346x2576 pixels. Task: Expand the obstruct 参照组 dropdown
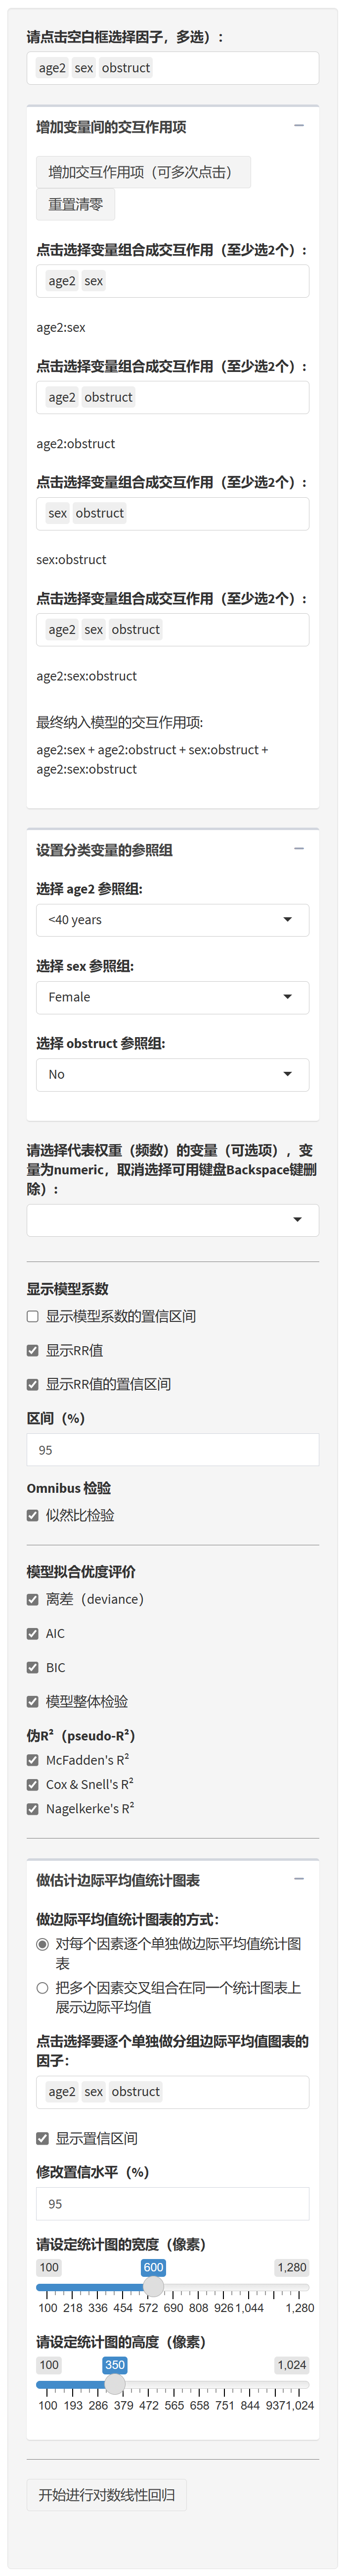pos(173,1074)
